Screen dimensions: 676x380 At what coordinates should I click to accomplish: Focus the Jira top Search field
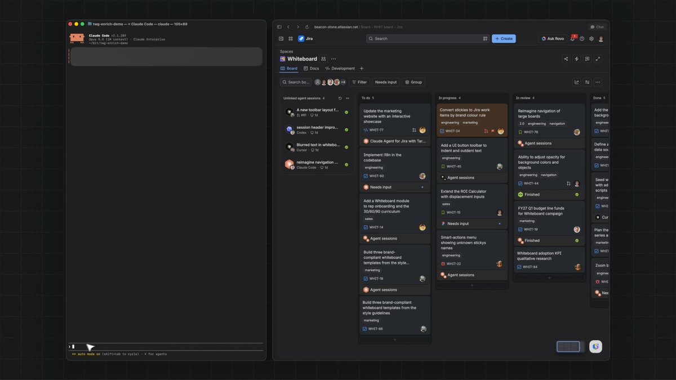[428, 39]
